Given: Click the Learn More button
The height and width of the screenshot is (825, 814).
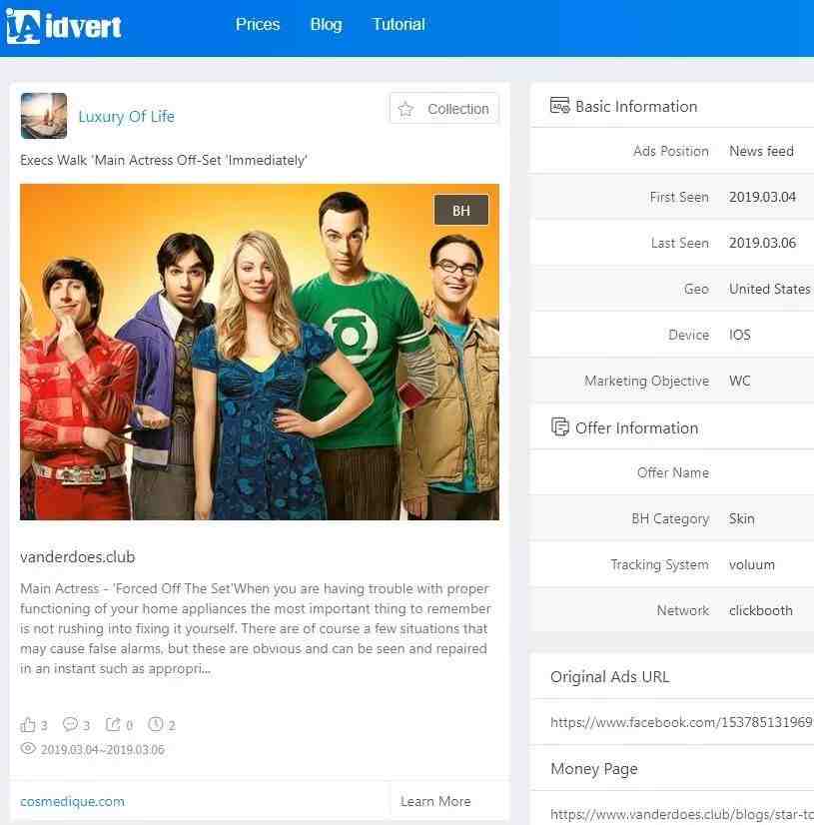Looking at the screenshot, I should pos(435,801).
